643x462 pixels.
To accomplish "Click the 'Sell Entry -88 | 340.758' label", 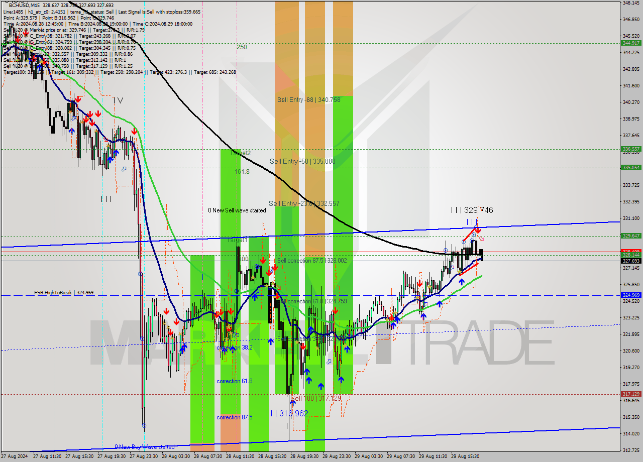I will 309,99.
